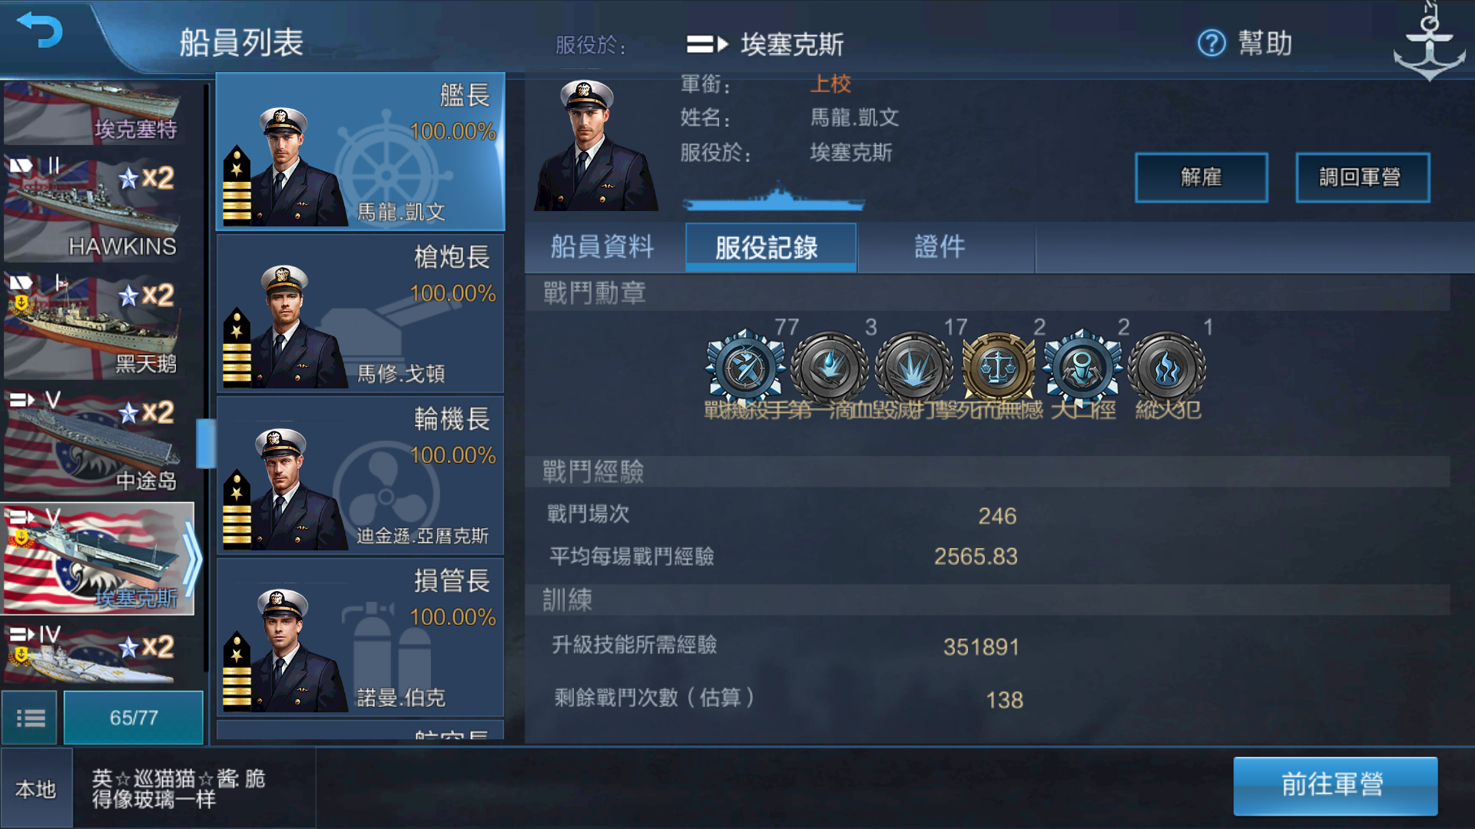The width and height of the screenshot is (1475, 829).
Task: Grab the ship list scrollbar handle
Action: [x=205, y=443]
